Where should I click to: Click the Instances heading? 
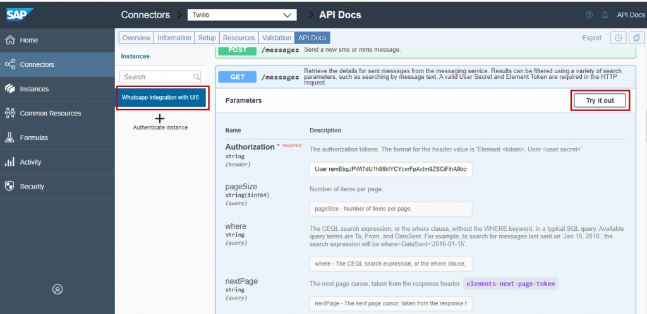(x=135, y=56)
